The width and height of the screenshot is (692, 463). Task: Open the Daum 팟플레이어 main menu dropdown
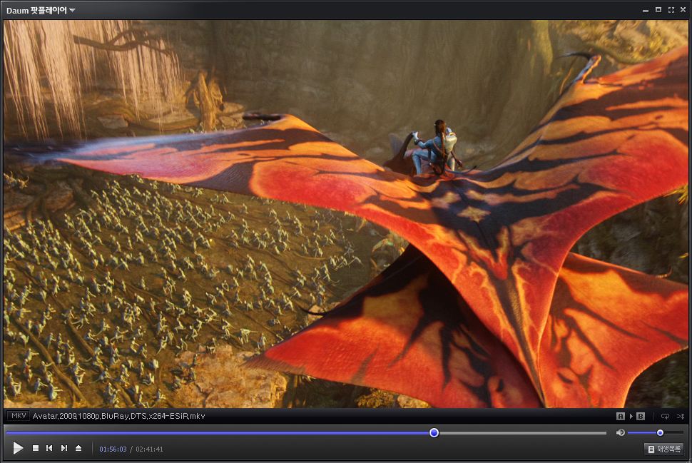pyautogui.click(x=41, y=10)
